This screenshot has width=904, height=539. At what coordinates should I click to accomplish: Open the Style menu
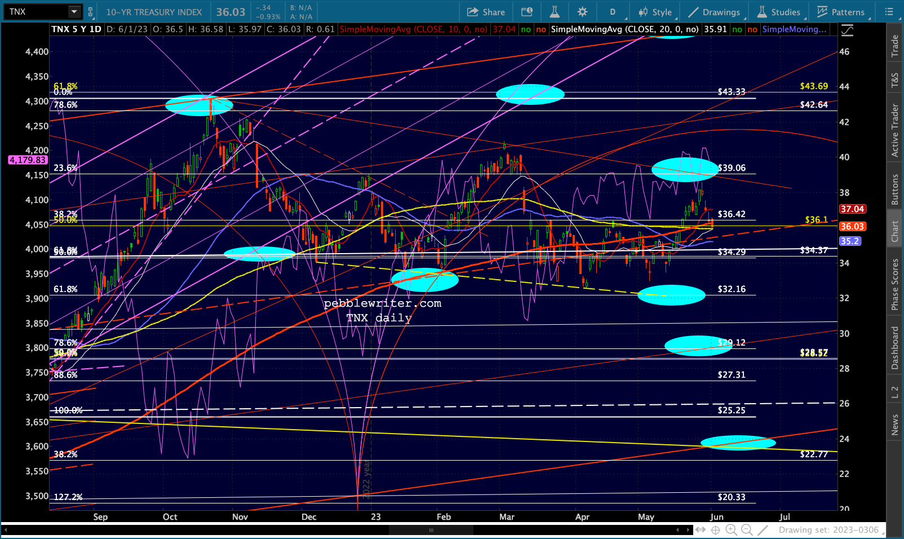[x=655, y=12]
